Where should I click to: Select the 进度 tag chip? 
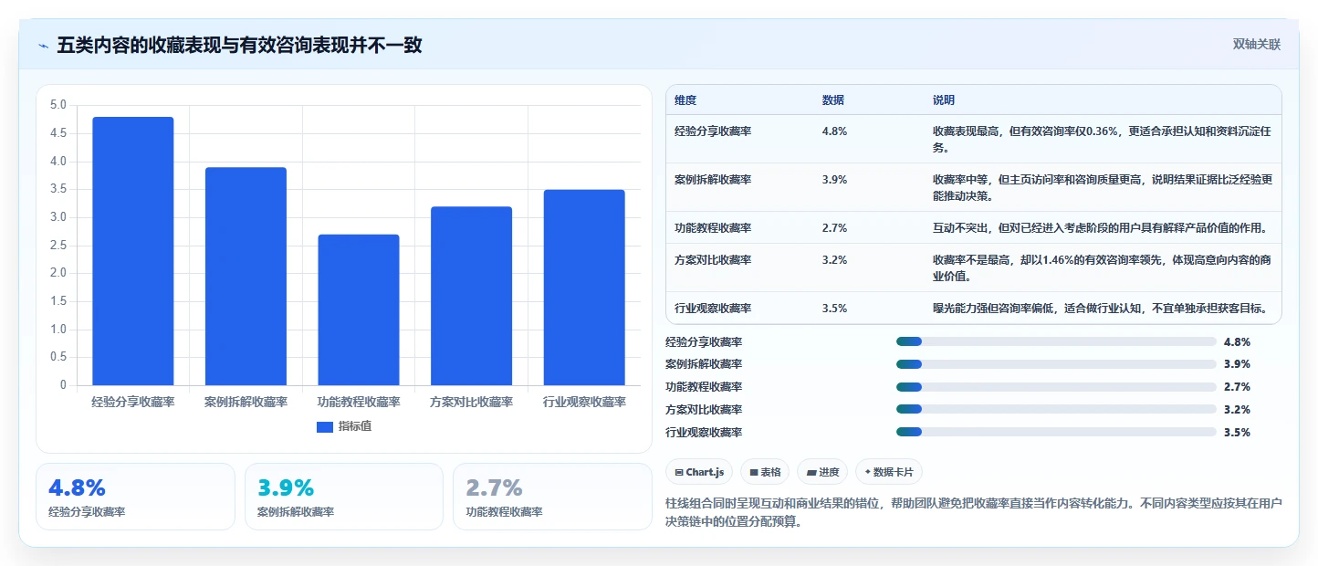(822, 472)
